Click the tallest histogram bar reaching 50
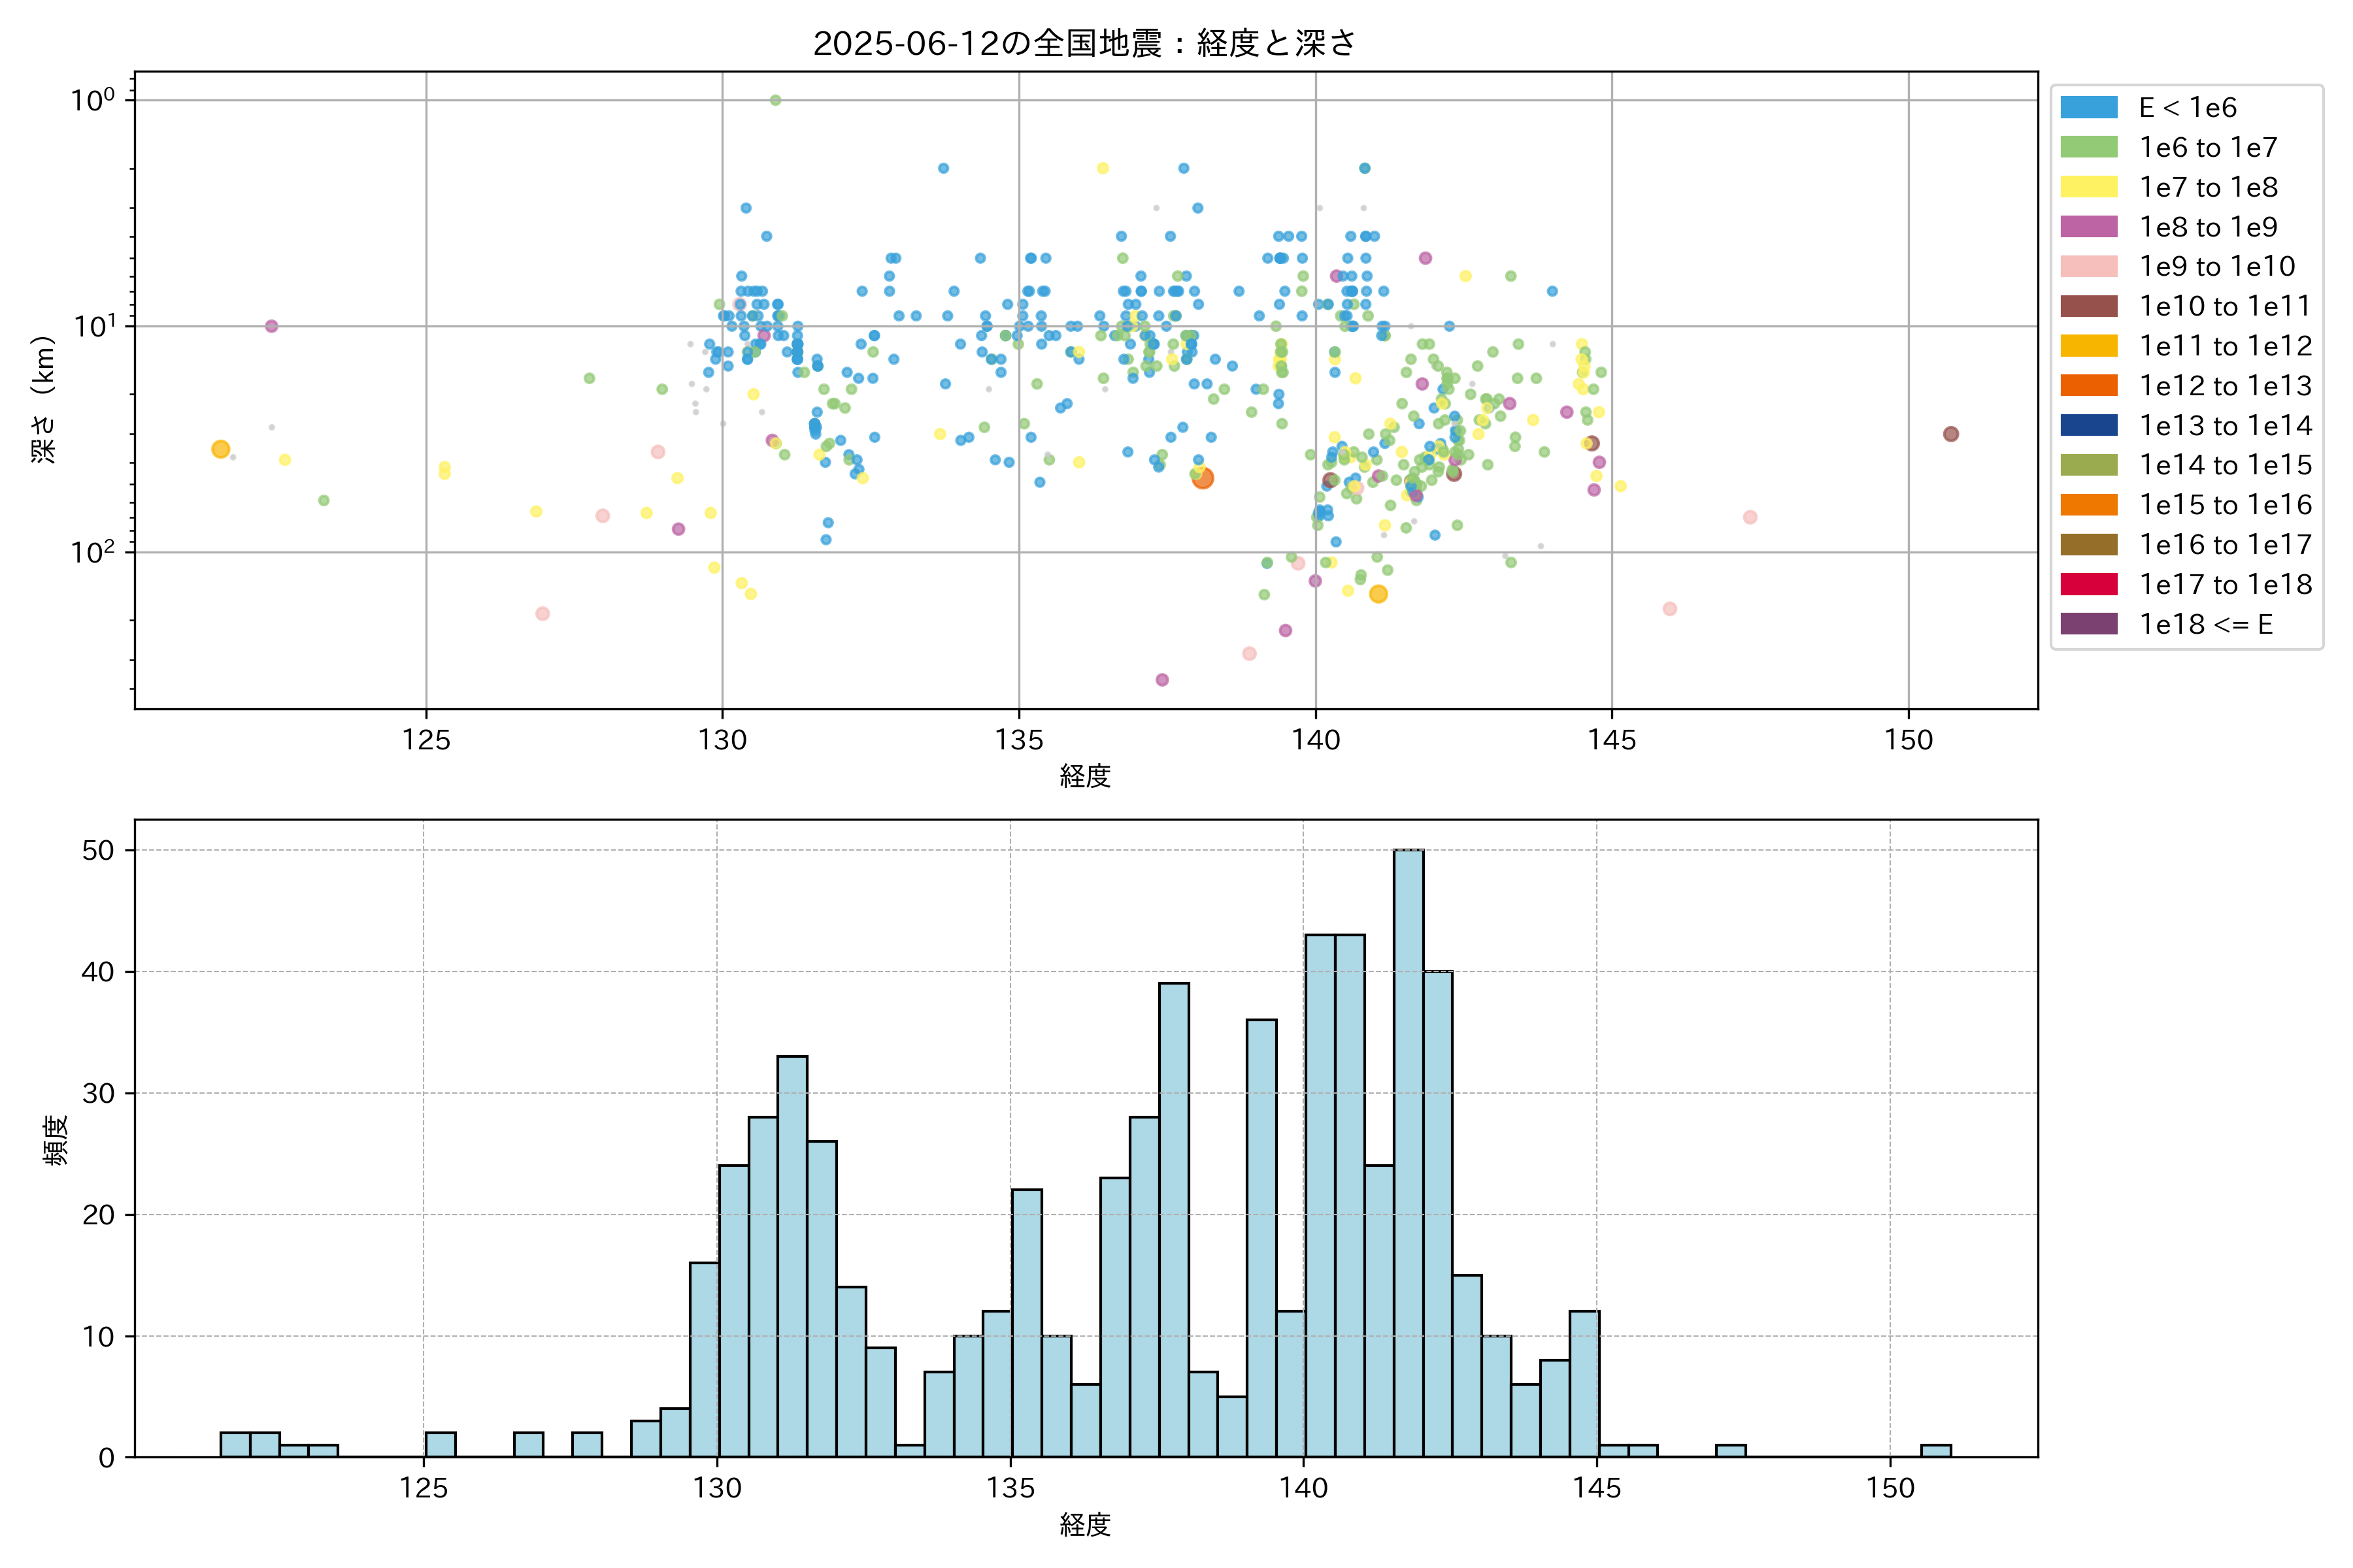The width and height of the screenshot is (2353, 1568). 1409,1150
